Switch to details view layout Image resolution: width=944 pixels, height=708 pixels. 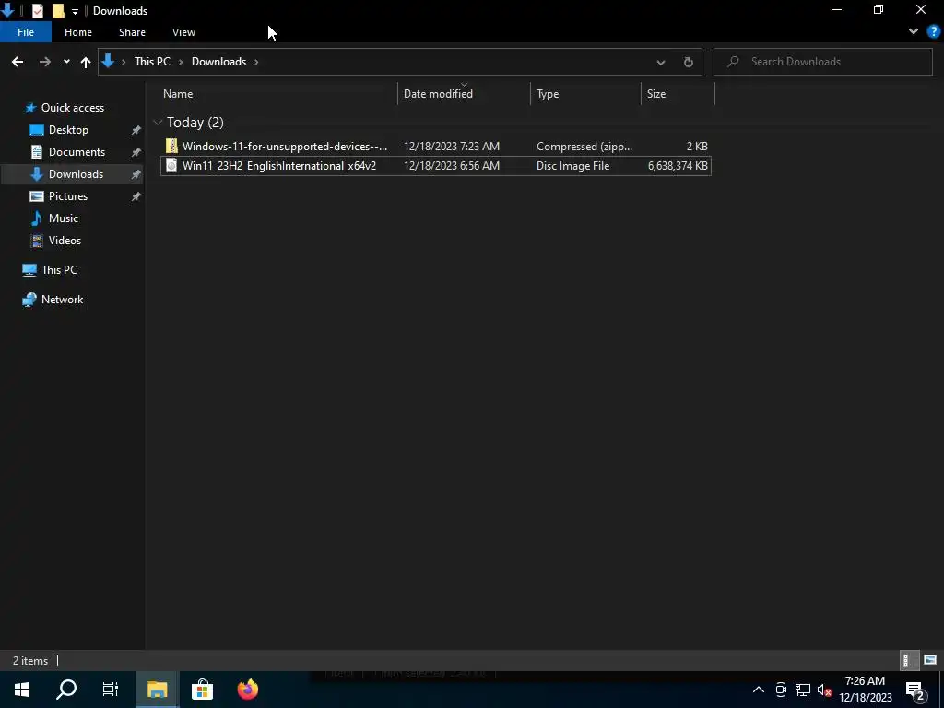[x=909, y=660]
